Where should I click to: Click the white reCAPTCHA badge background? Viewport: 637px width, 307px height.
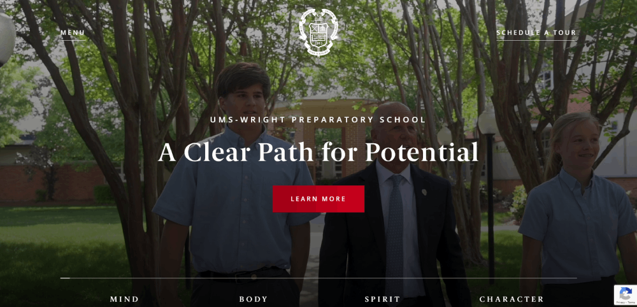[x=626, y=296]
